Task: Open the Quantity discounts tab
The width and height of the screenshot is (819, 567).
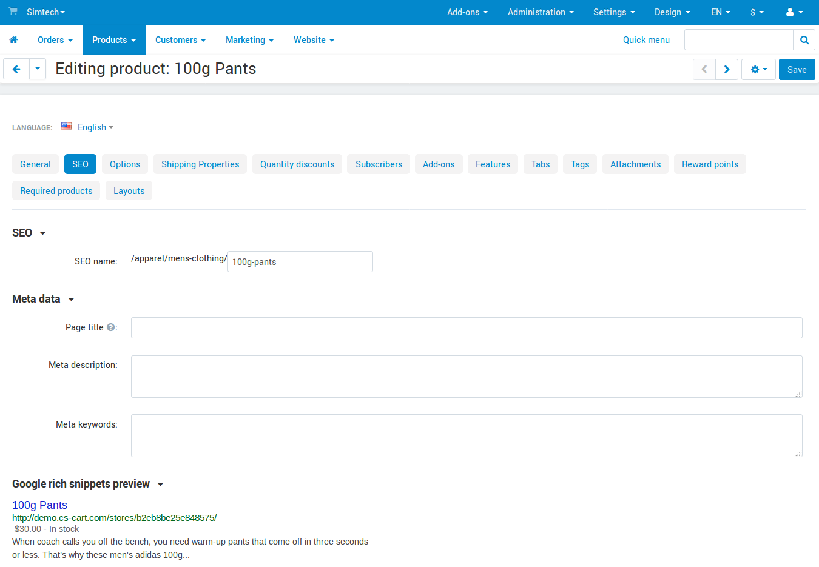Action: [x=297, y=164]
